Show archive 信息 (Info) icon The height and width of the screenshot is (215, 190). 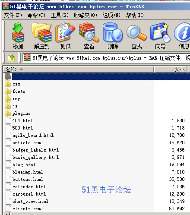pyautogui.click(x=183, y=36)
